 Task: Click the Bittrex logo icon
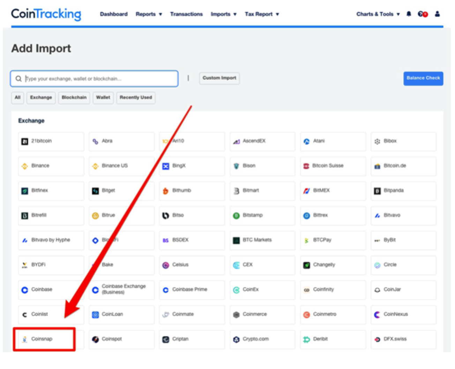point(306,216)
